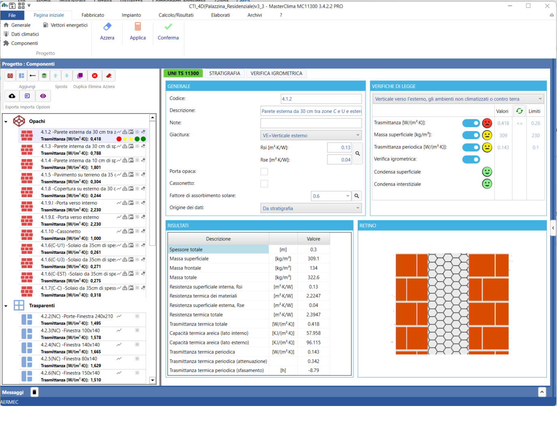Click yellow face Massa superficiale indicator
Viewport: 557px width, 425px height.
pos(487,135)
